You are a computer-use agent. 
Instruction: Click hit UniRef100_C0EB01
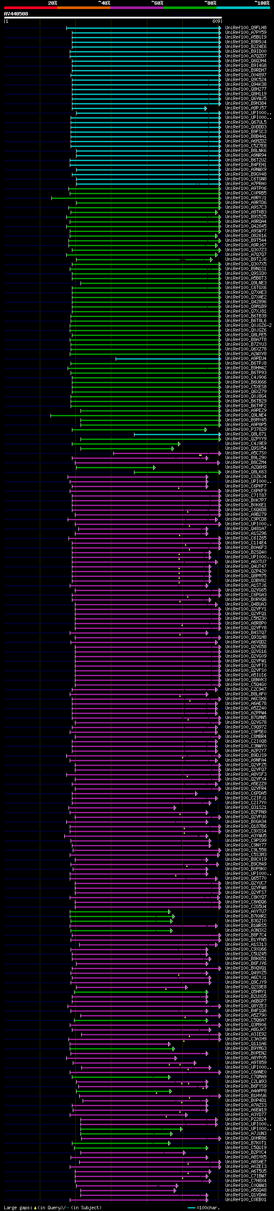point(246,1199)
